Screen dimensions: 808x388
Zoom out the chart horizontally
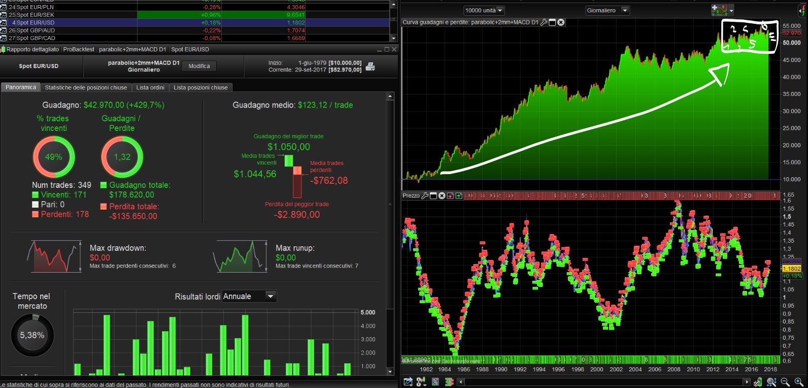[785, 382]
